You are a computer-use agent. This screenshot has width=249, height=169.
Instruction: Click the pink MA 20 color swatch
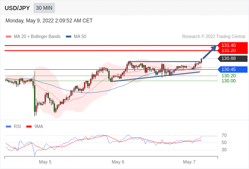tap(8, 37)
